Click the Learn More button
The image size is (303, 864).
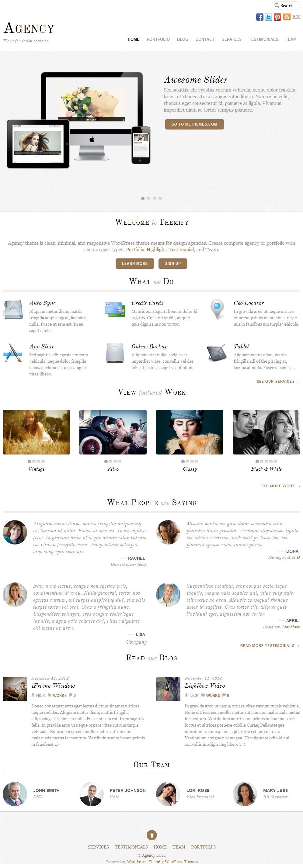tap(134, 263)
